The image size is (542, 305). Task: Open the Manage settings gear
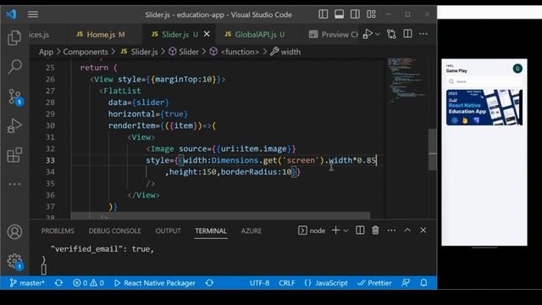coord(14,261)
